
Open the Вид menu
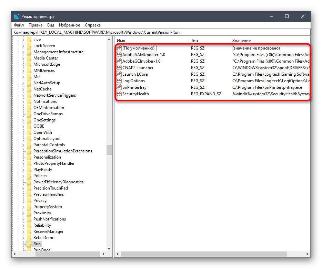pos(50,25)
